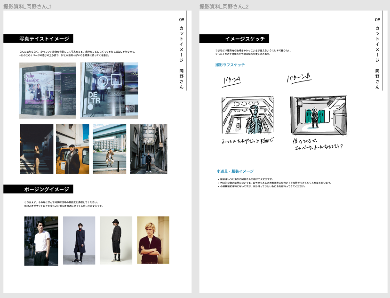Viewport: 390px width, 298px height.
Task: Select the DELTR magazine spread photo
Action: (x=109, y=89)
